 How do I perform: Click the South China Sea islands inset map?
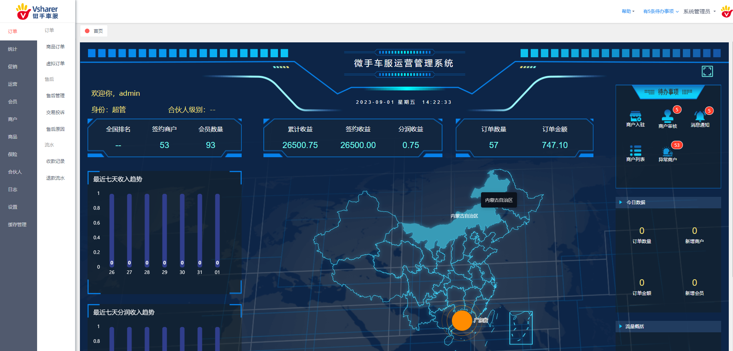pos(521,328)
